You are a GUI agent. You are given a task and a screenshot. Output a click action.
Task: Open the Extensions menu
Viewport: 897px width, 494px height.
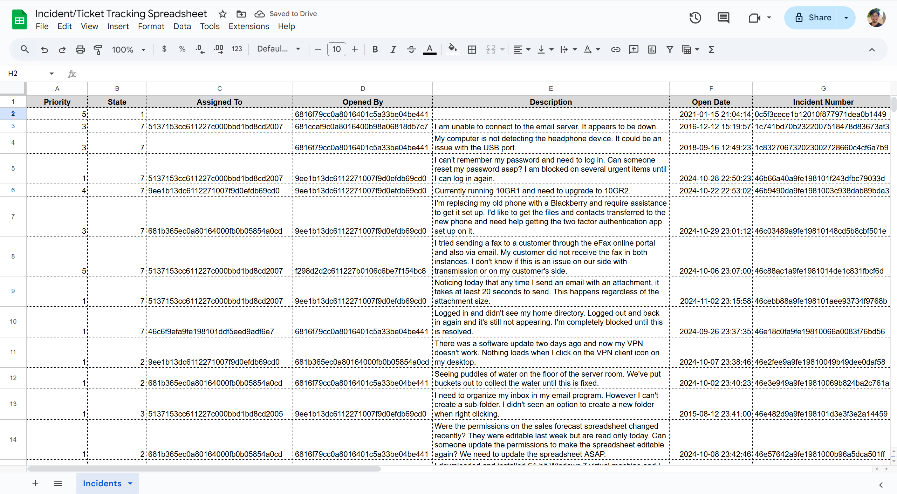[249, 26]
